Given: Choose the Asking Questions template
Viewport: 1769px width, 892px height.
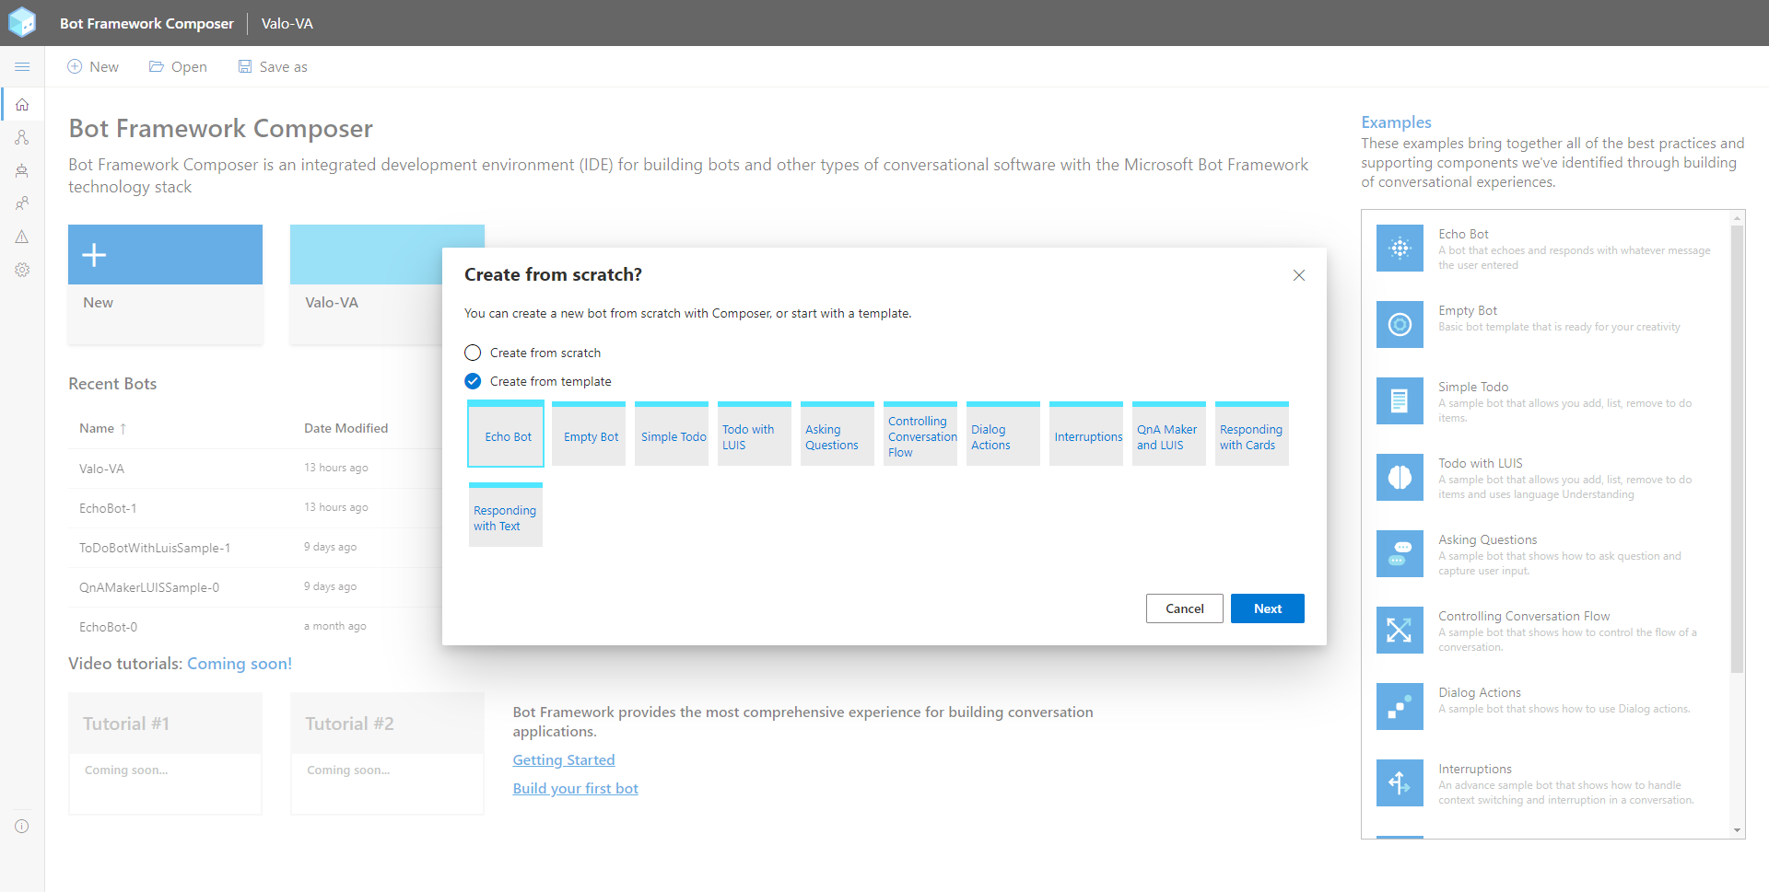Looking at the screenshot, I should point(838,434).
